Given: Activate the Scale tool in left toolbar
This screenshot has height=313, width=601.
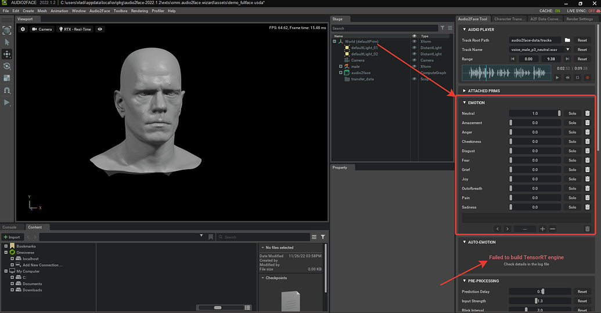Looking at the screenshot, I should coord(7,78).
